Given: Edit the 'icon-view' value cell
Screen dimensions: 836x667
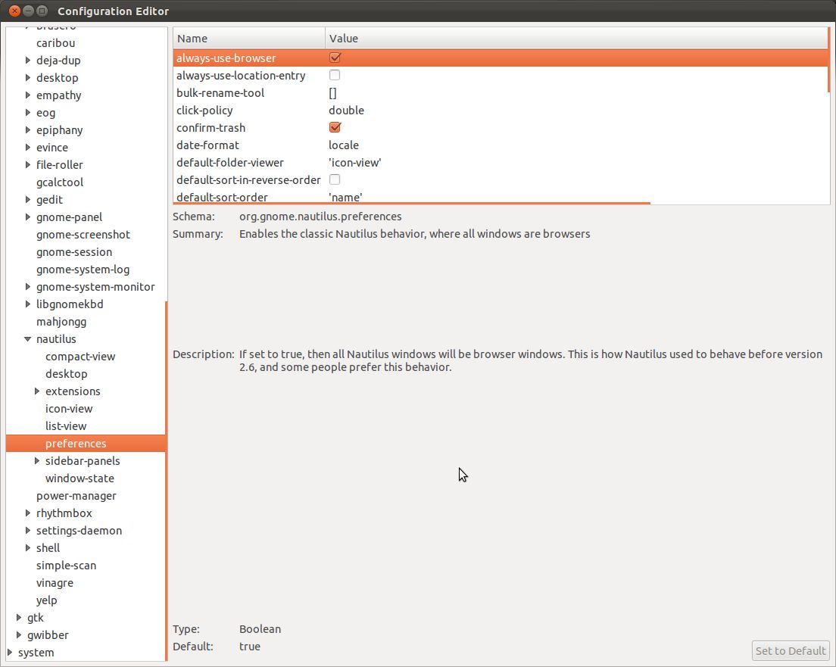Looking at the screenshot, I should (x=355, y=163).
